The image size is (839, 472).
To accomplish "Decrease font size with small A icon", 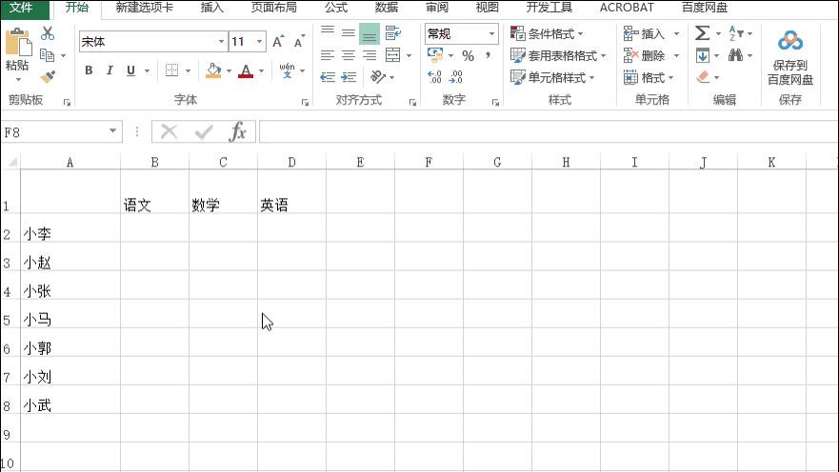I will coord(299,41).
